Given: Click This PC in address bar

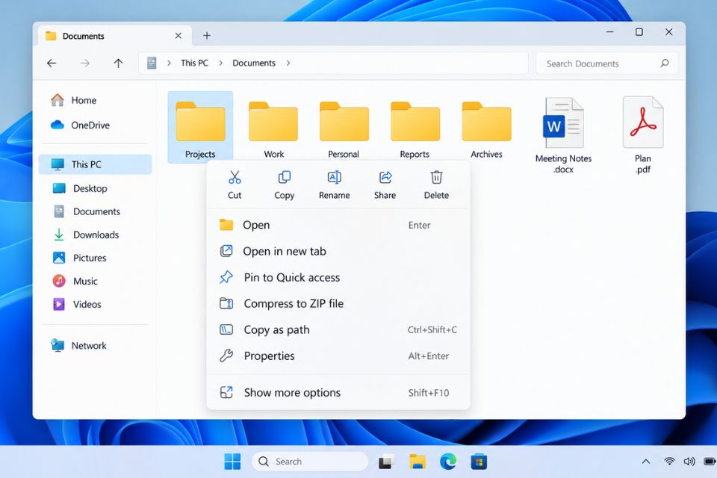Looking at the screenshot, I should [194, 63].
